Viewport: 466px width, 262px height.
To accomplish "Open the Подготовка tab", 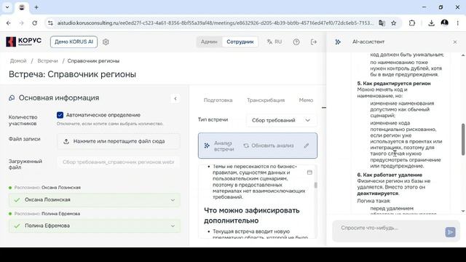I will point(218,100).
